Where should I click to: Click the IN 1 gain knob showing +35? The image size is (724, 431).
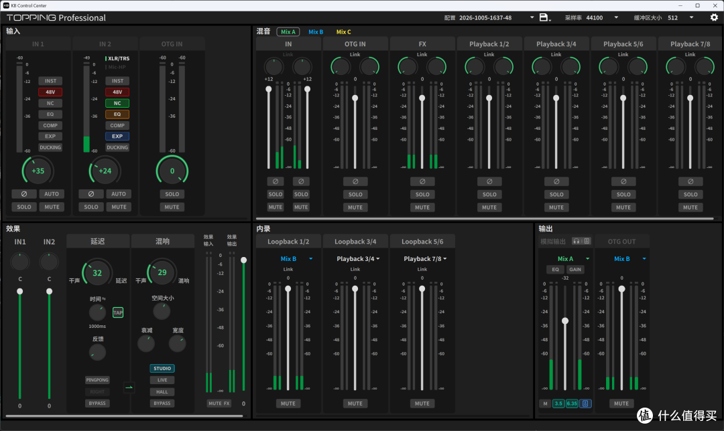38,171
